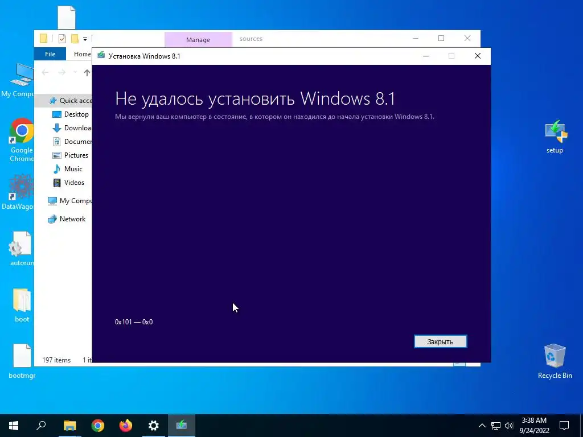This screenshot has height=437, width=583.
Task: Select the DataWagon desktop shortcut
Action: click(19, 192)
